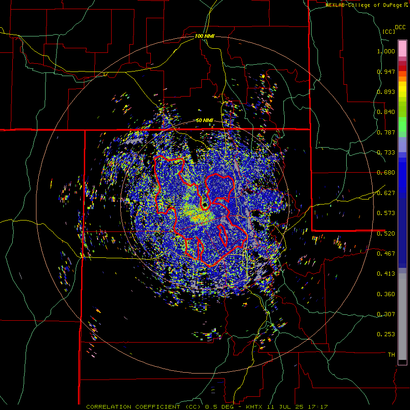Click the 100 NMI range ring label

[x=205, y=36]
